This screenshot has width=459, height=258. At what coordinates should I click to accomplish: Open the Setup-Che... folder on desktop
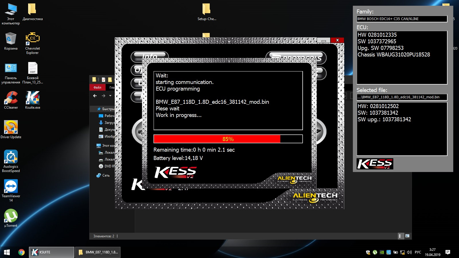[x=207, y=12]
